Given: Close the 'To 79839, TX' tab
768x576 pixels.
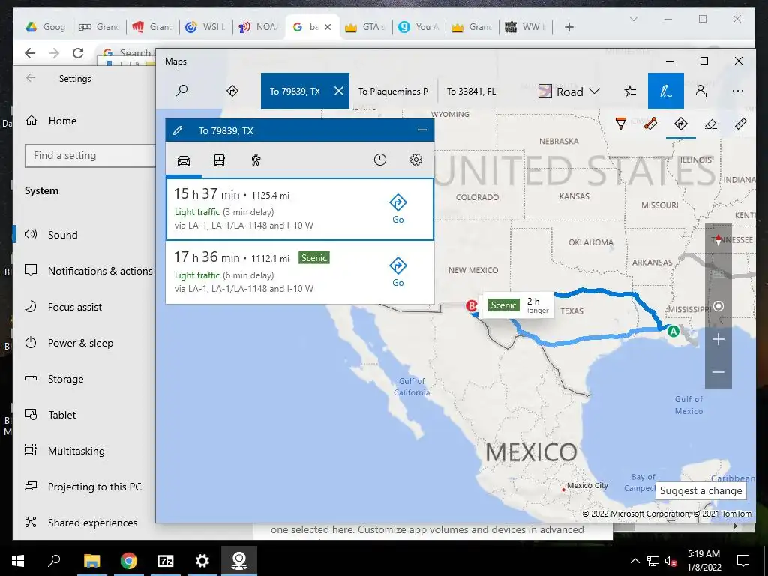Looking at the screenshot, I should pos(338,91).
